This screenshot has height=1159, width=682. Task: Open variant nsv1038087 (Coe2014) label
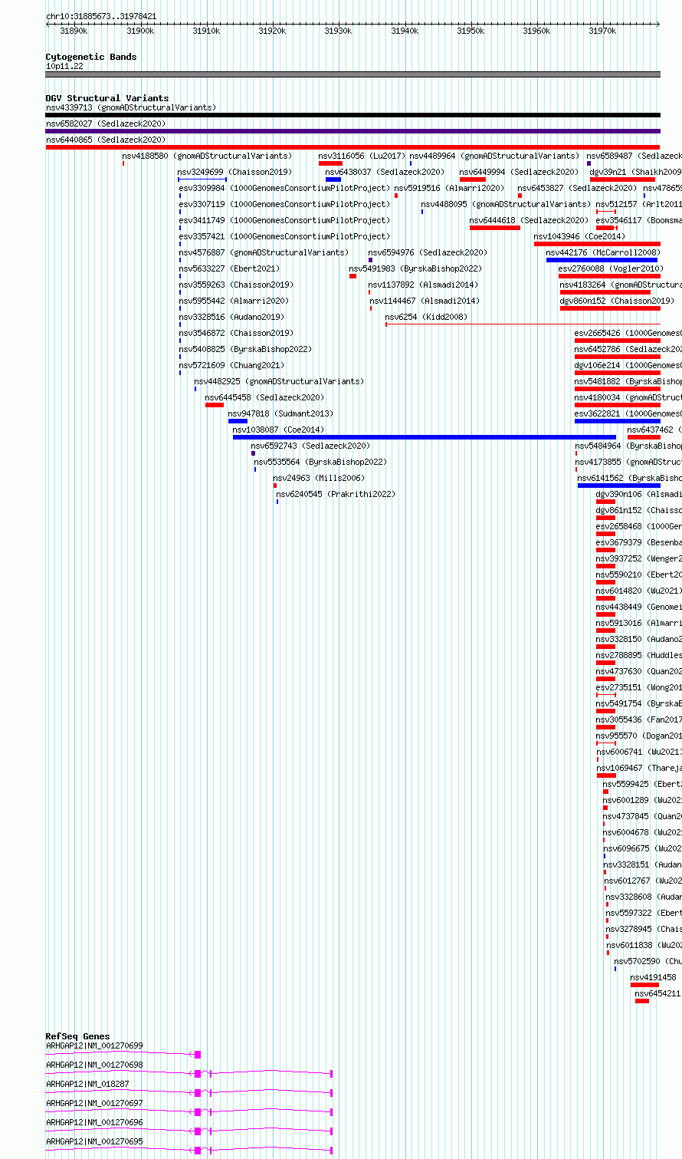pyautogui.click(x=278, y=430)
